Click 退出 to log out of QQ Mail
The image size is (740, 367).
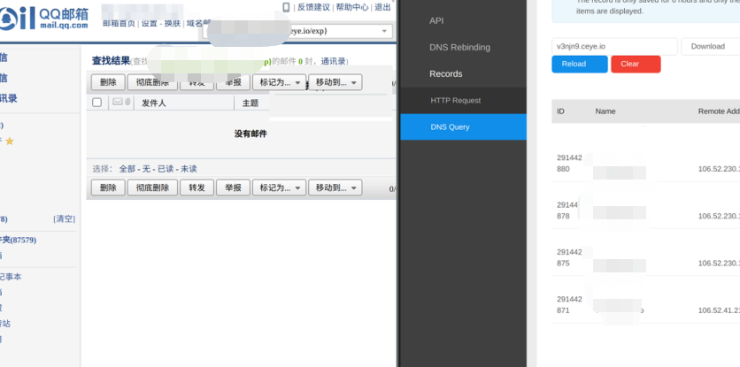(382, 7)
